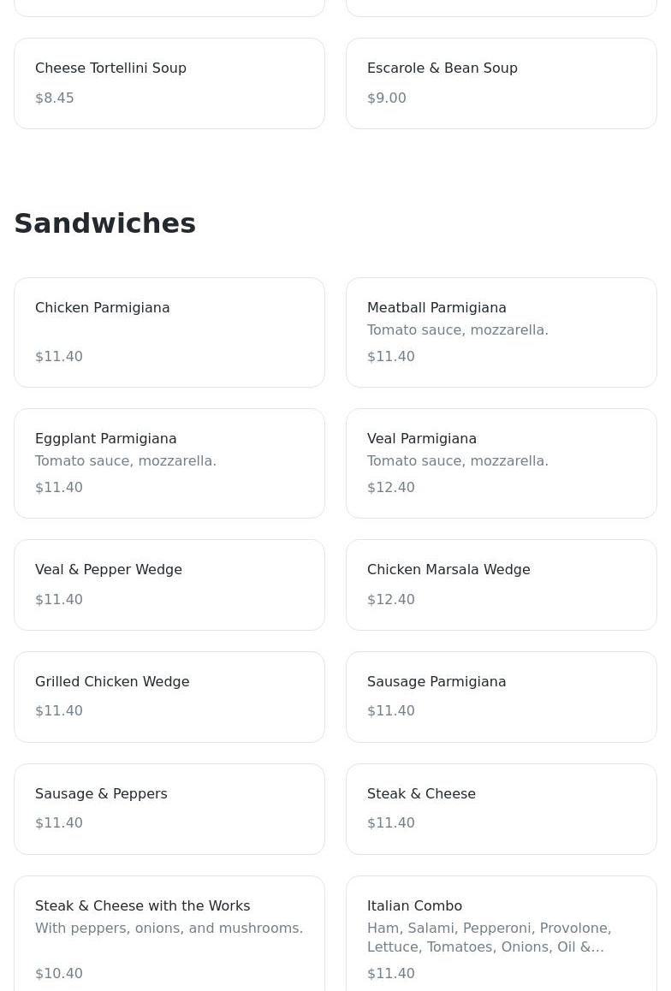Click the Sandwiches section heading
This screenshot has width=671, height=991.
pos(105,223)
